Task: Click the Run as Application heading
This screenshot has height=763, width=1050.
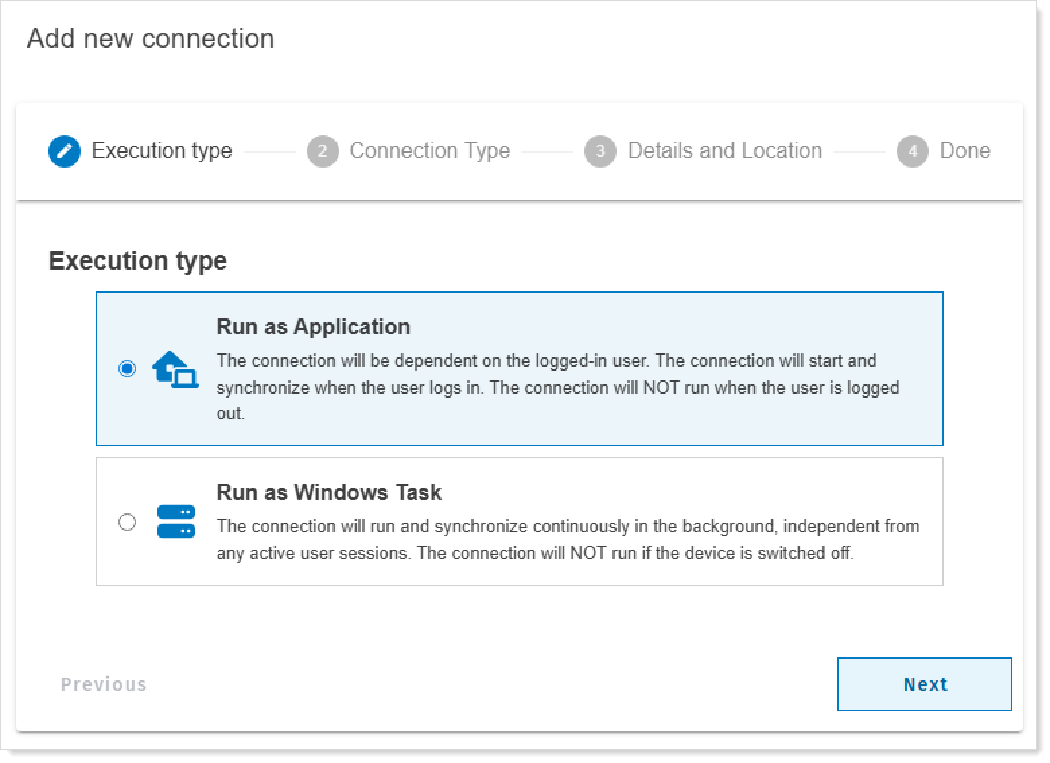Action: pos(314,327)
